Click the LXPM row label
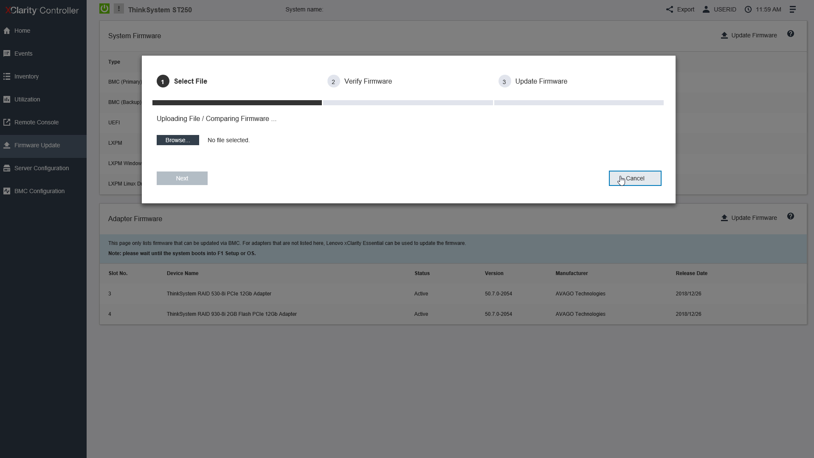814x458 pixels. [x=115, y=143]
